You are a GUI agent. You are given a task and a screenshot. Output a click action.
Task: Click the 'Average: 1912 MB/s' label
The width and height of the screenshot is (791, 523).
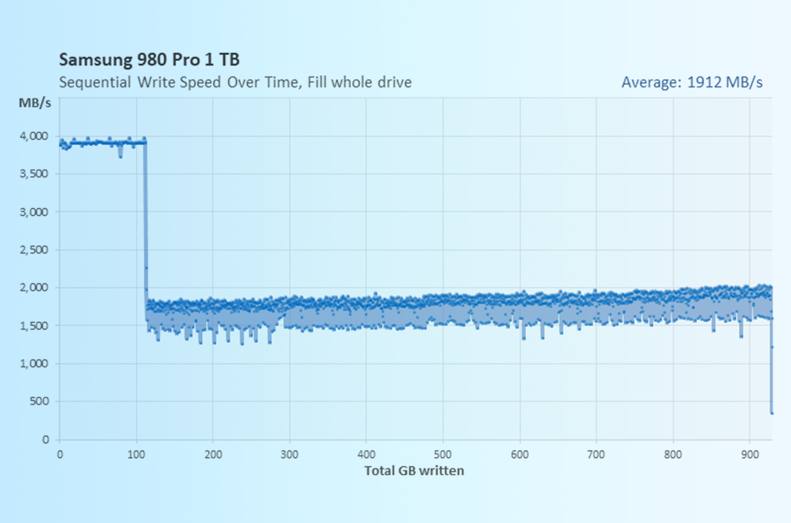[x=692, y=82]
